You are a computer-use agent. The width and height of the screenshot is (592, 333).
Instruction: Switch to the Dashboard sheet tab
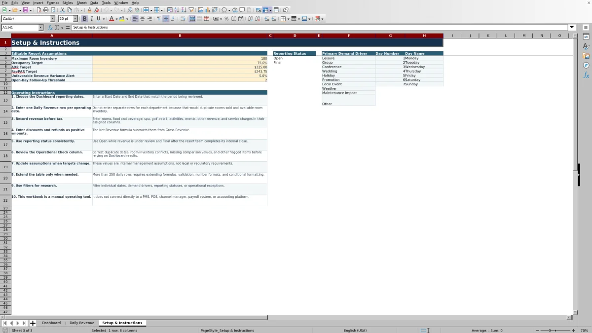[51, 323]
